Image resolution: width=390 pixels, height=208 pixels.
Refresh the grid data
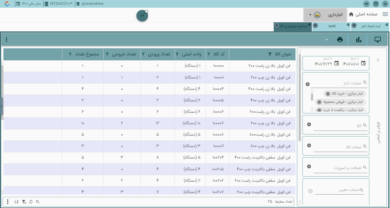tap(31, 202)
